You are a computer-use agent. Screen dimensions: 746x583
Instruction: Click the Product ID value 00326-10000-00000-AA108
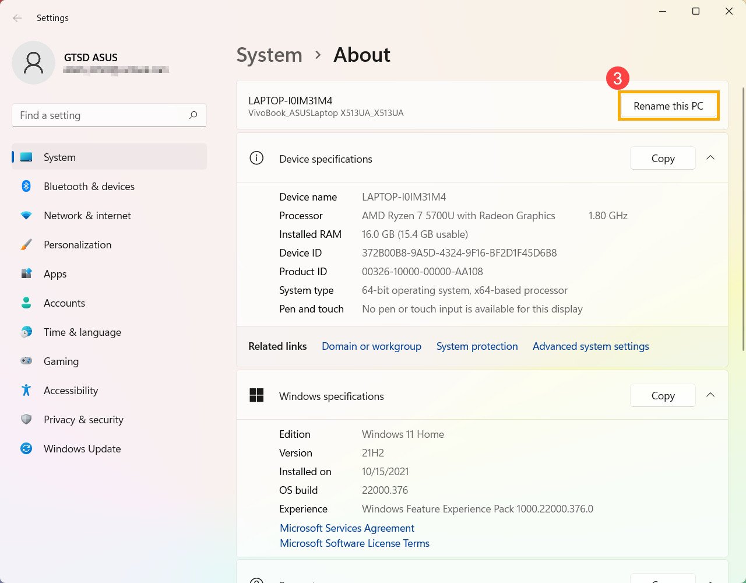click(423, 272)
